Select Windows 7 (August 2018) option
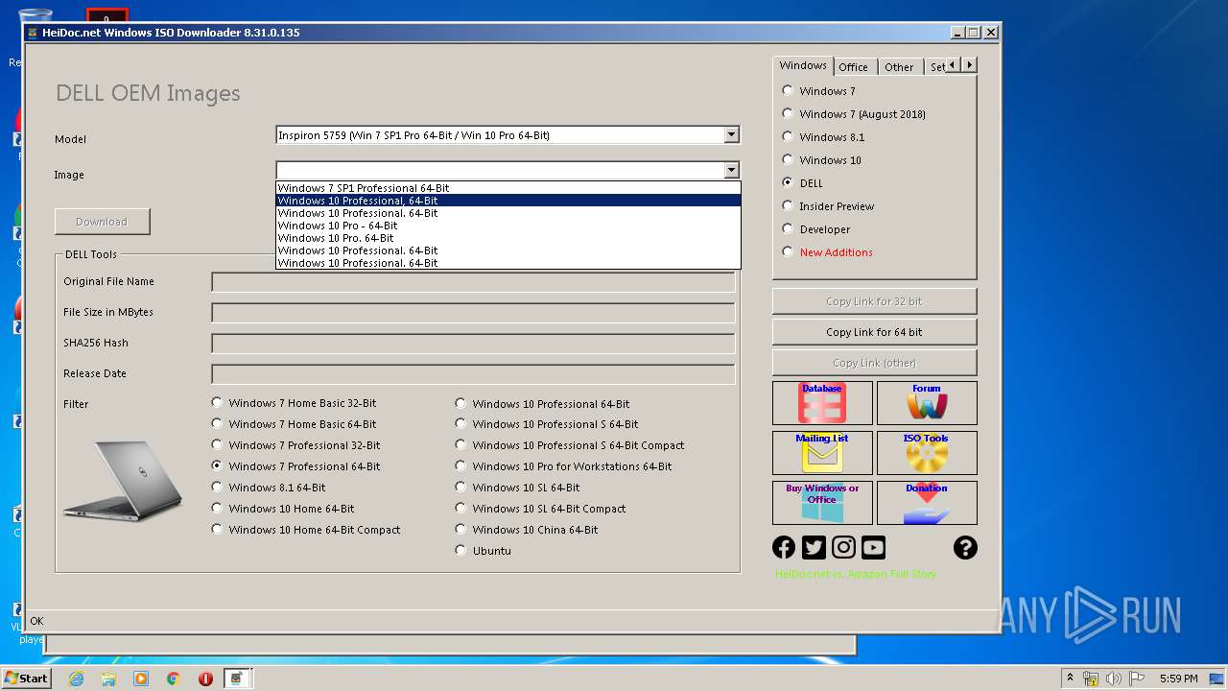The height and width of the screenshot is (691, 1228). tap(854, 114)
